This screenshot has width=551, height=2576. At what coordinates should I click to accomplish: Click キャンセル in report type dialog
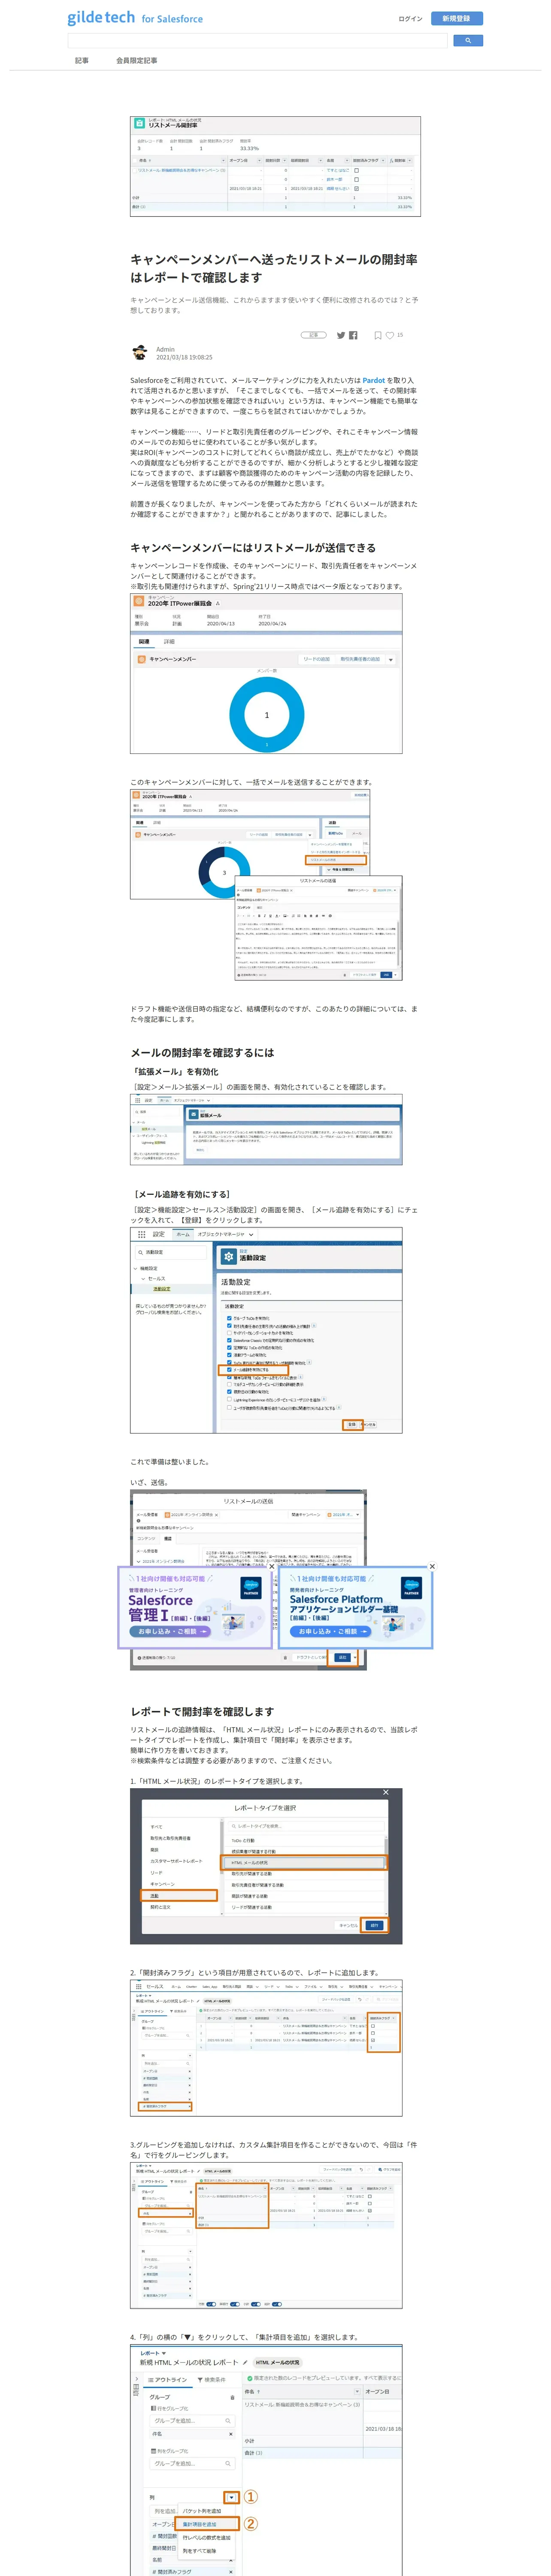pos(348,1925)
